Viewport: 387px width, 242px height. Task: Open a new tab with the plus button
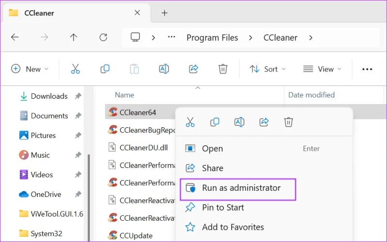point(164,13)
